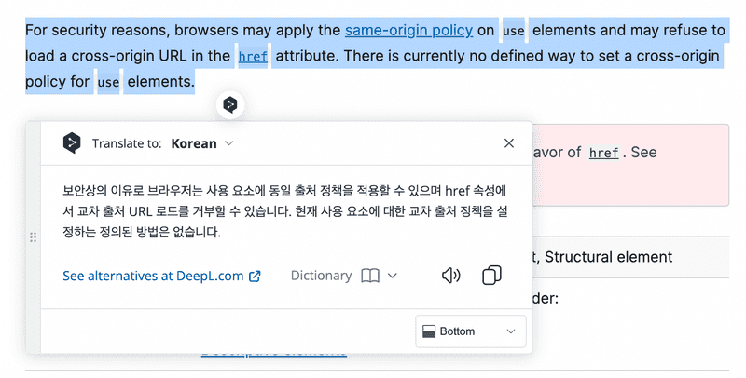
Task: Click the Bottom position panel icon
Action: coord(429,331)
